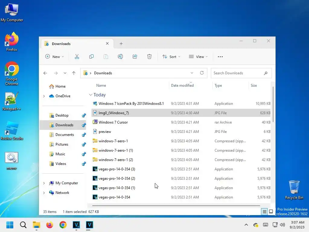Open taskbar Search magnifier
309x232 pixels.
23,225
